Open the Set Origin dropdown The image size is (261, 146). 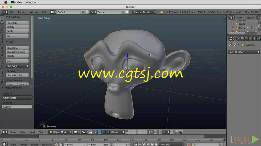pos(17,66)
